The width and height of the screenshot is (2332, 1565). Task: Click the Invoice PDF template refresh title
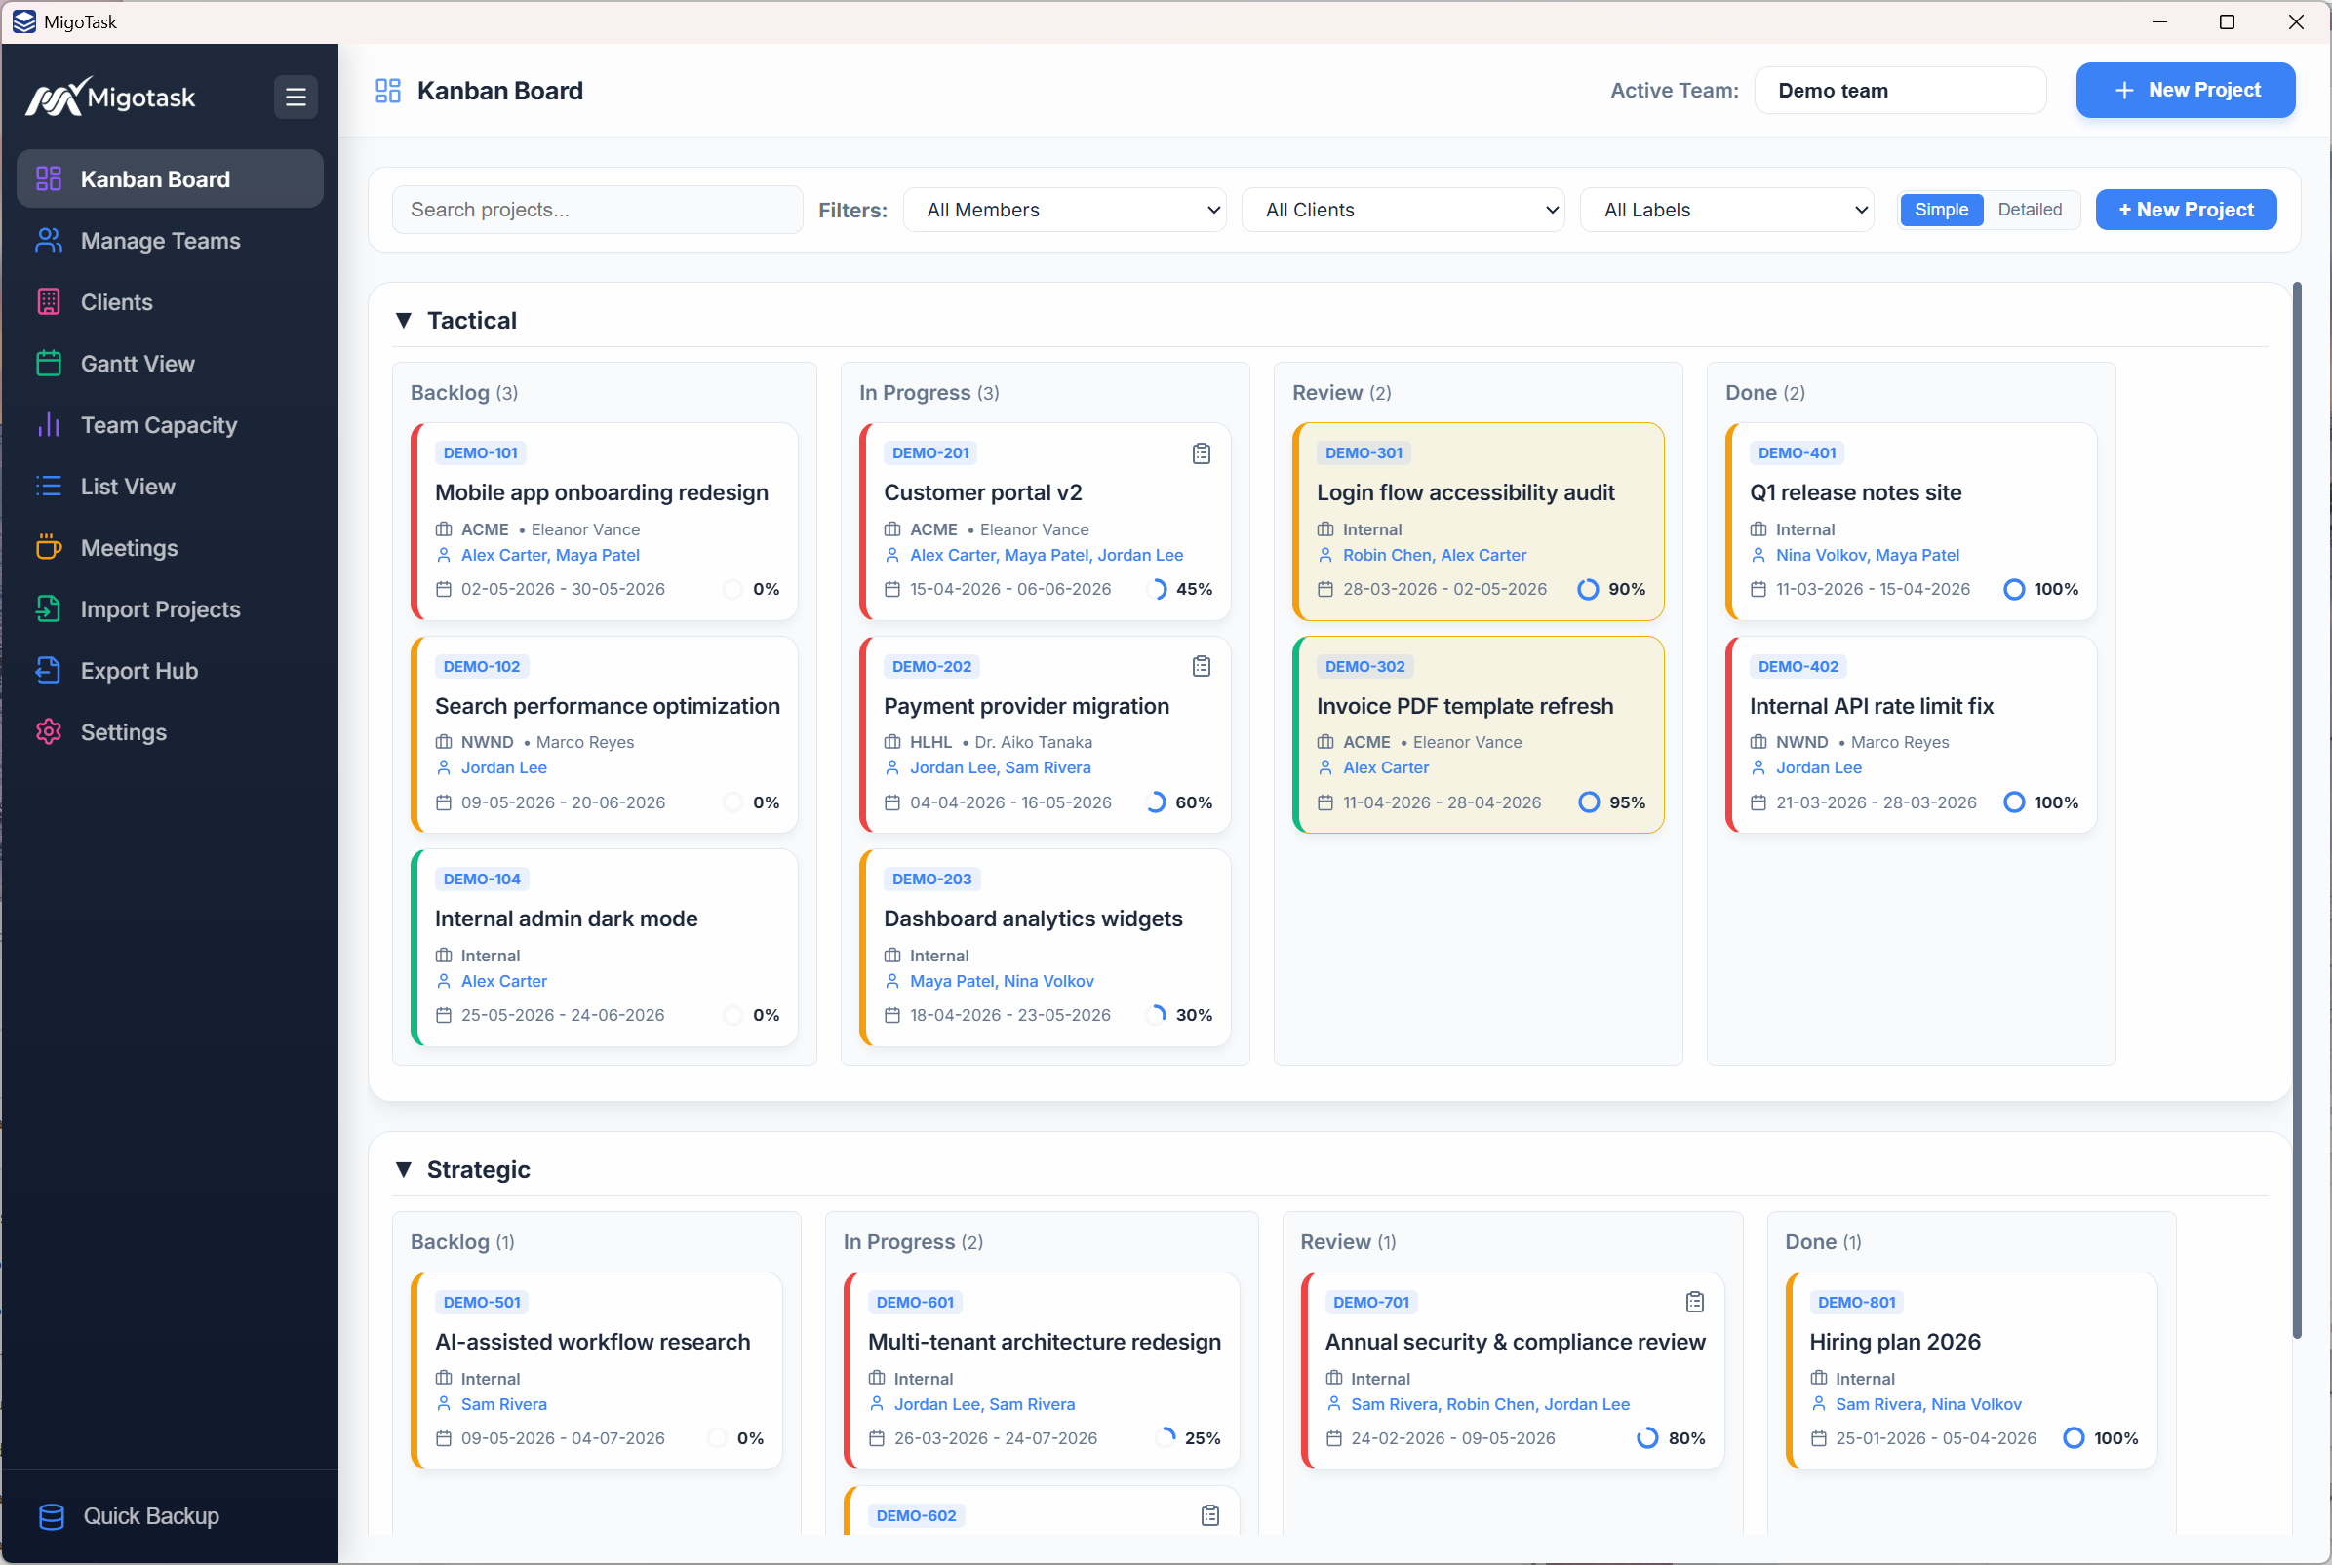(x=1465, y=706)
